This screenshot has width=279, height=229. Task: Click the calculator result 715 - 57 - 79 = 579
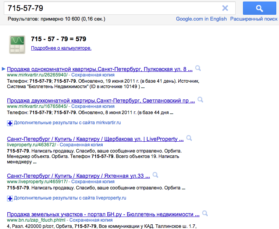click(x=59, y=39)
